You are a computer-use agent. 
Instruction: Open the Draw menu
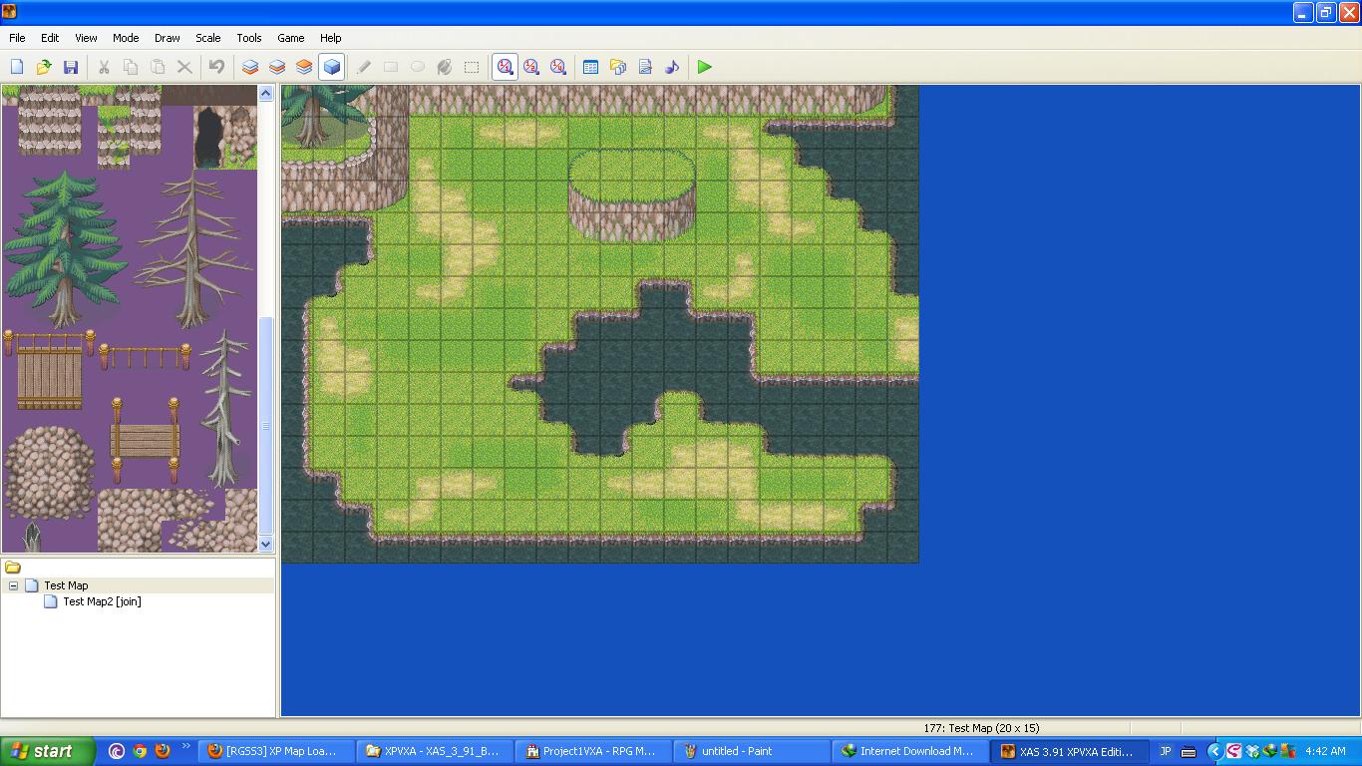[168, 38]
